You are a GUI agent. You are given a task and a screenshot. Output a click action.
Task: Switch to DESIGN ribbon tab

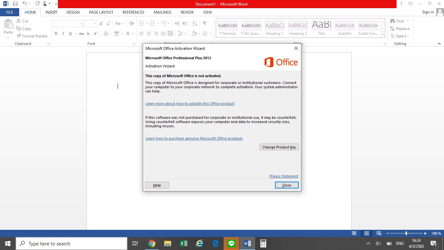point(73,12)
